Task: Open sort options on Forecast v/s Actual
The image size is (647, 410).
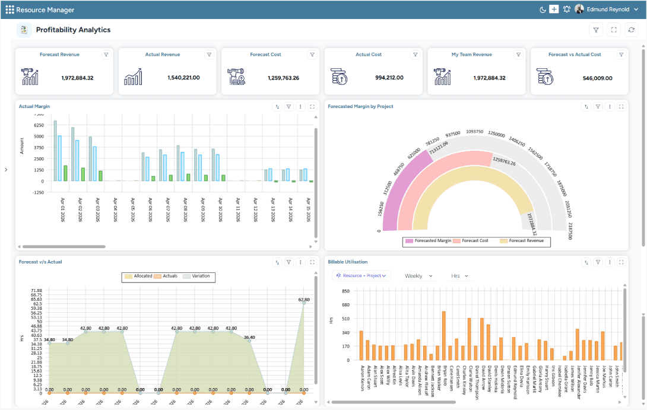Action: (277, 262)
